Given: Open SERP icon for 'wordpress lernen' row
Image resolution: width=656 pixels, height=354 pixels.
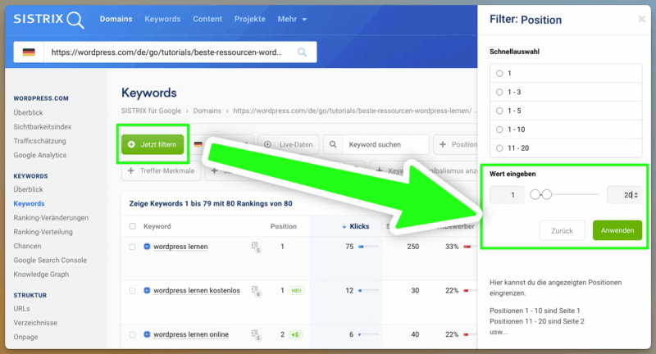Looking at the screenshot, I should (x=256, y=247).
